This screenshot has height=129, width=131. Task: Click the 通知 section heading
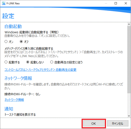click(x=9, y=109)
